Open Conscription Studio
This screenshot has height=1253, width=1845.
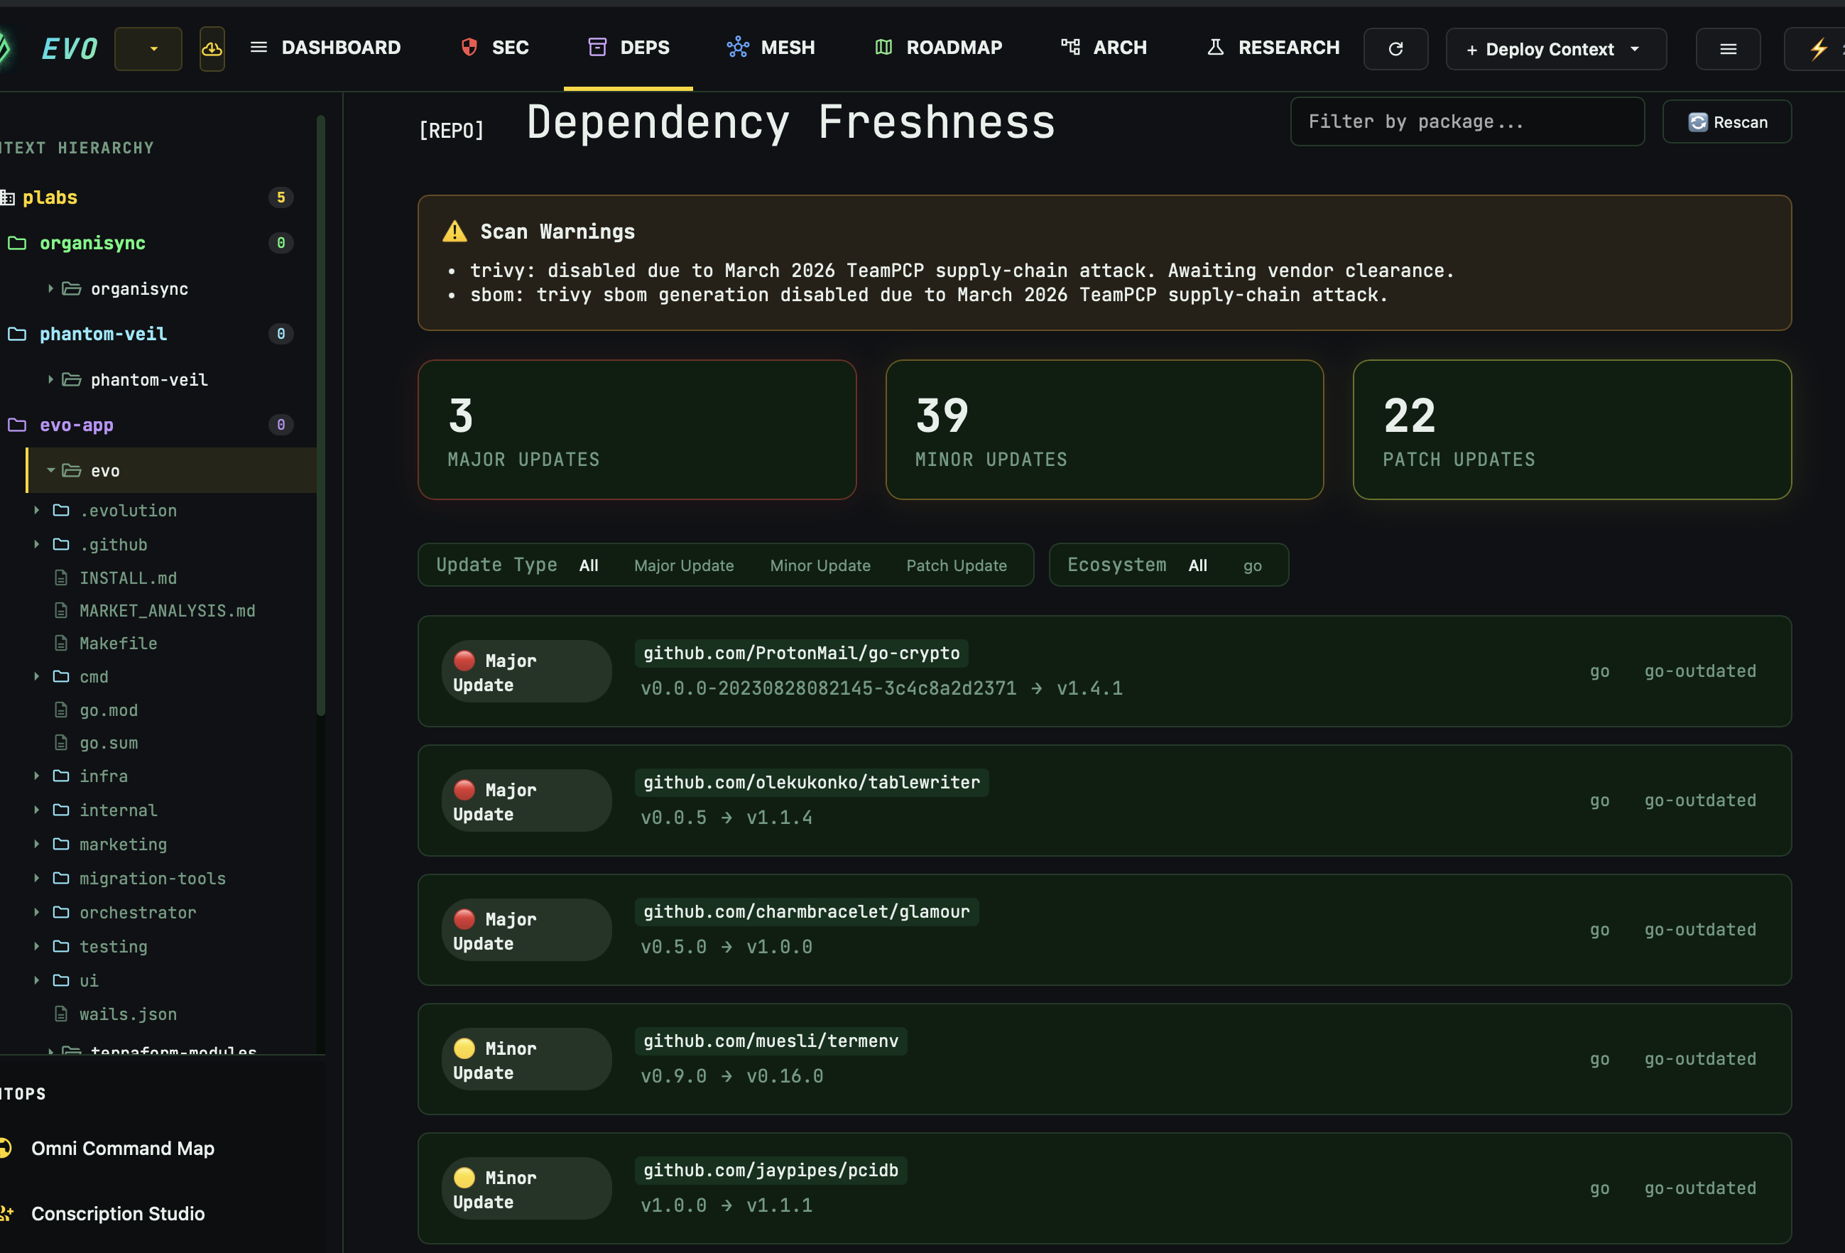117,1213
